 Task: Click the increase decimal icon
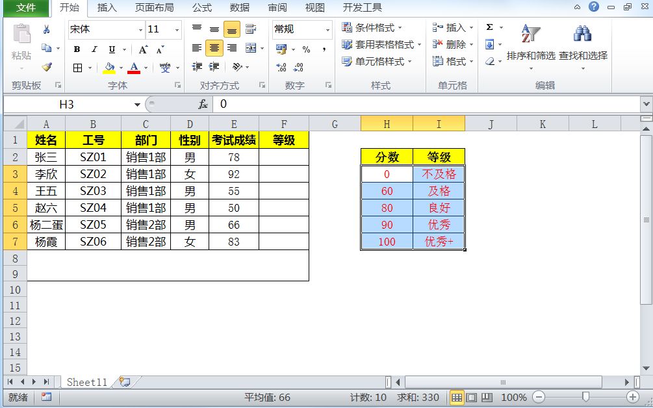pyautogui.click(x=281, y=66)
